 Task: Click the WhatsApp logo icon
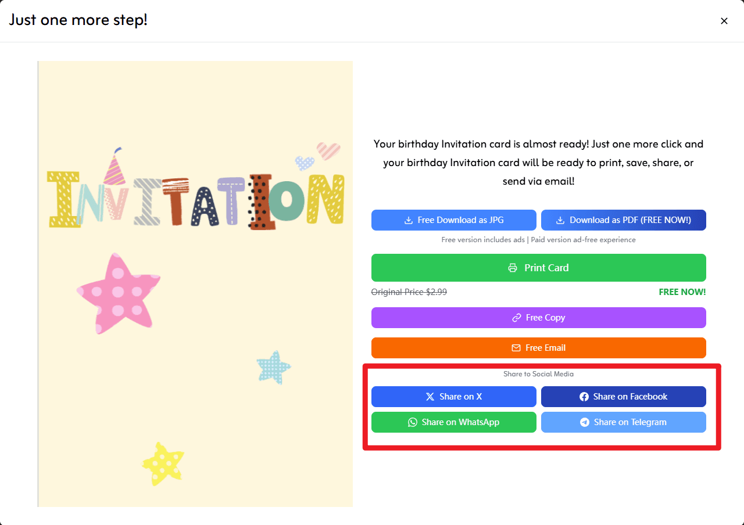click(x=413, y=422)
